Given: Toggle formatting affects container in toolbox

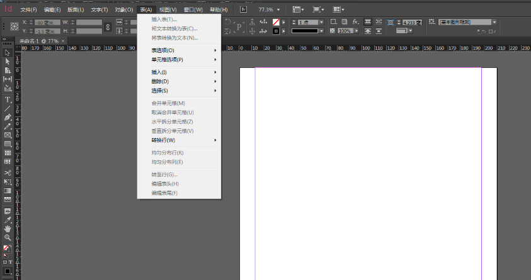Looking at the screenshot, I should (x=5, y=262).
